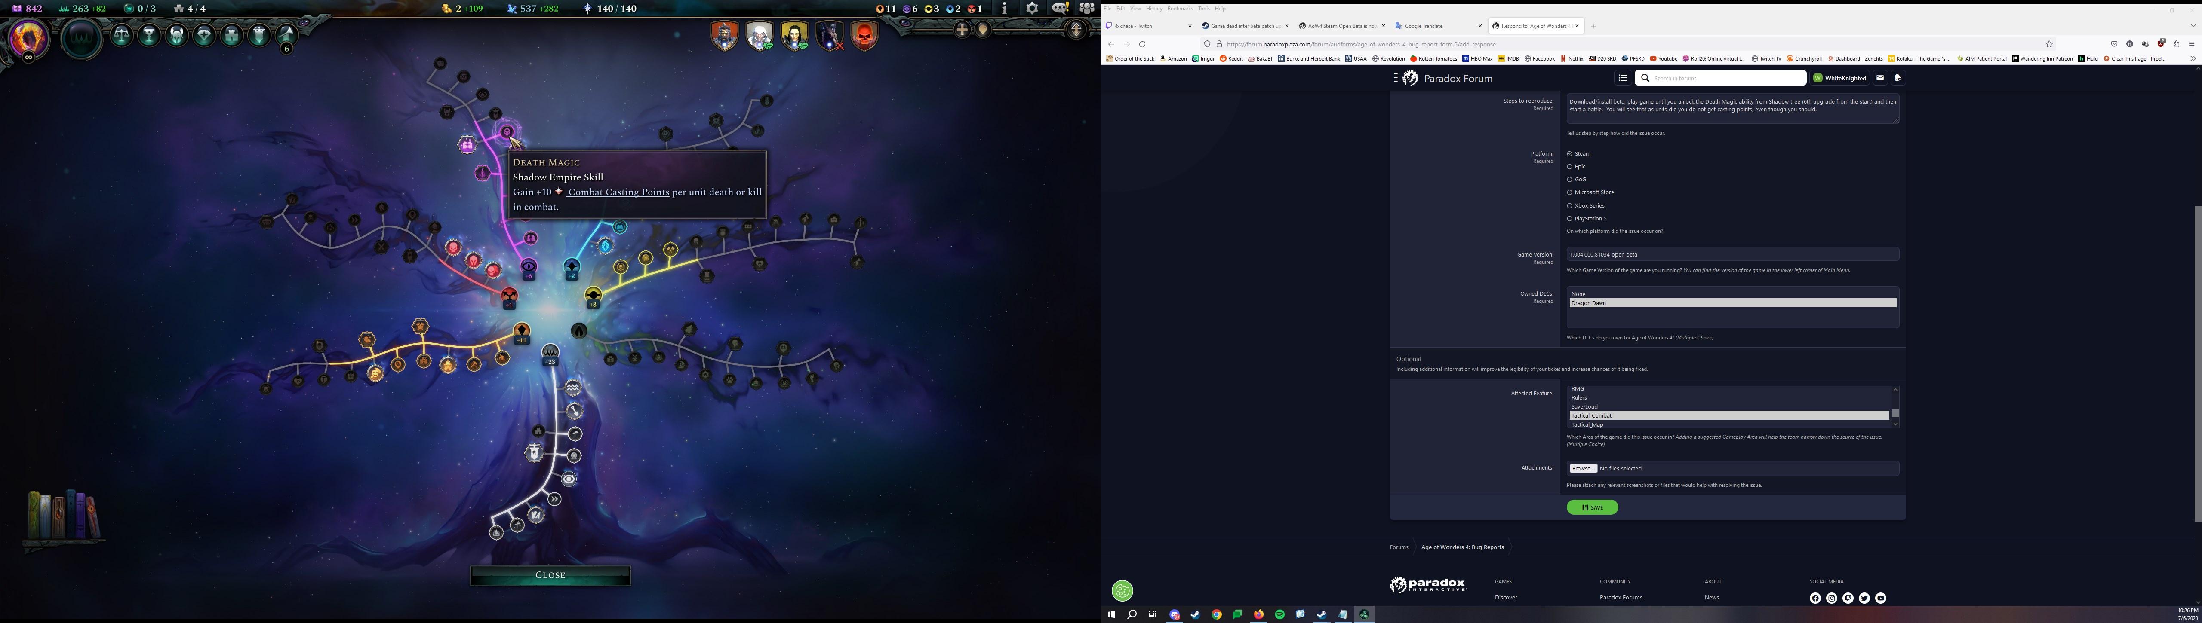
Task: Click the Spotify icon in the taskbar
Action: click(x=1279, y=614)
